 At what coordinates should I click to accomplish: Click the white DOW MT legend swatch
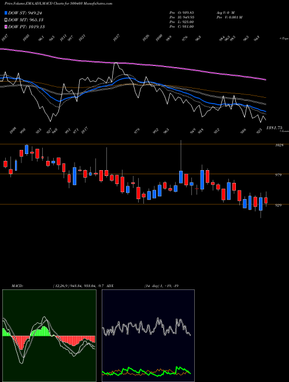[x=6, y=20]
